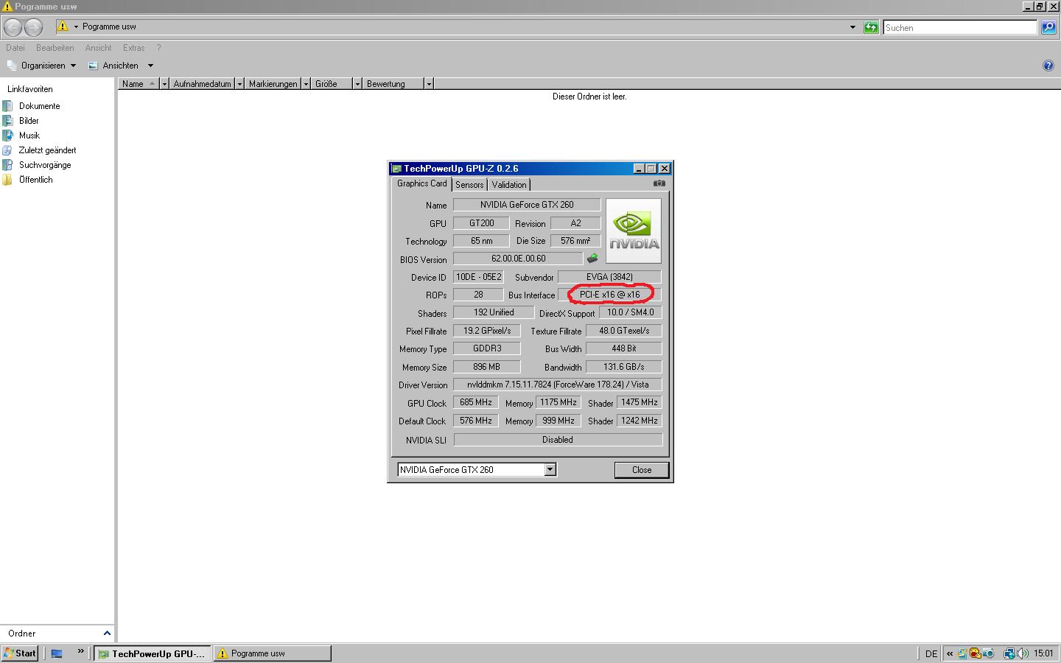Switch to the Sensors tab
Image resolution: width=1061 pixels, height=663 pixels.
click(x=469, y=184)
